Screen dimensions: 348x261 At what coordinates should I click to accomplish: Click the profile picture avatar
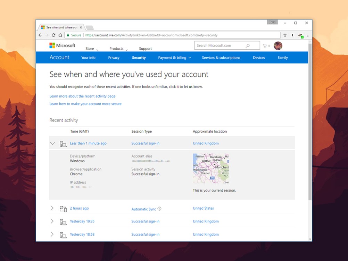(x=278, y=45)
